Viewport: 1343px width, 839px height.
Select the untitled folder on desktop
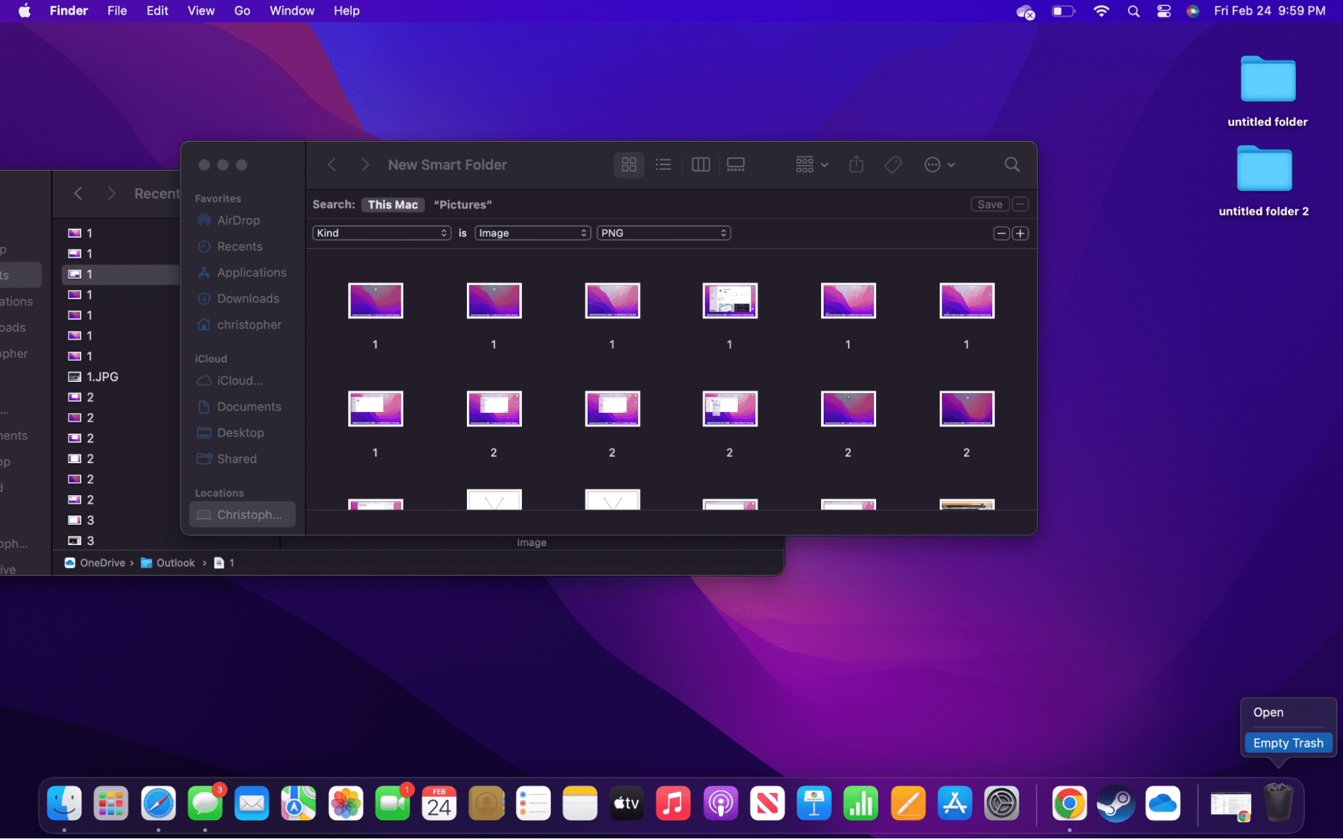(x=1267, y=92)
